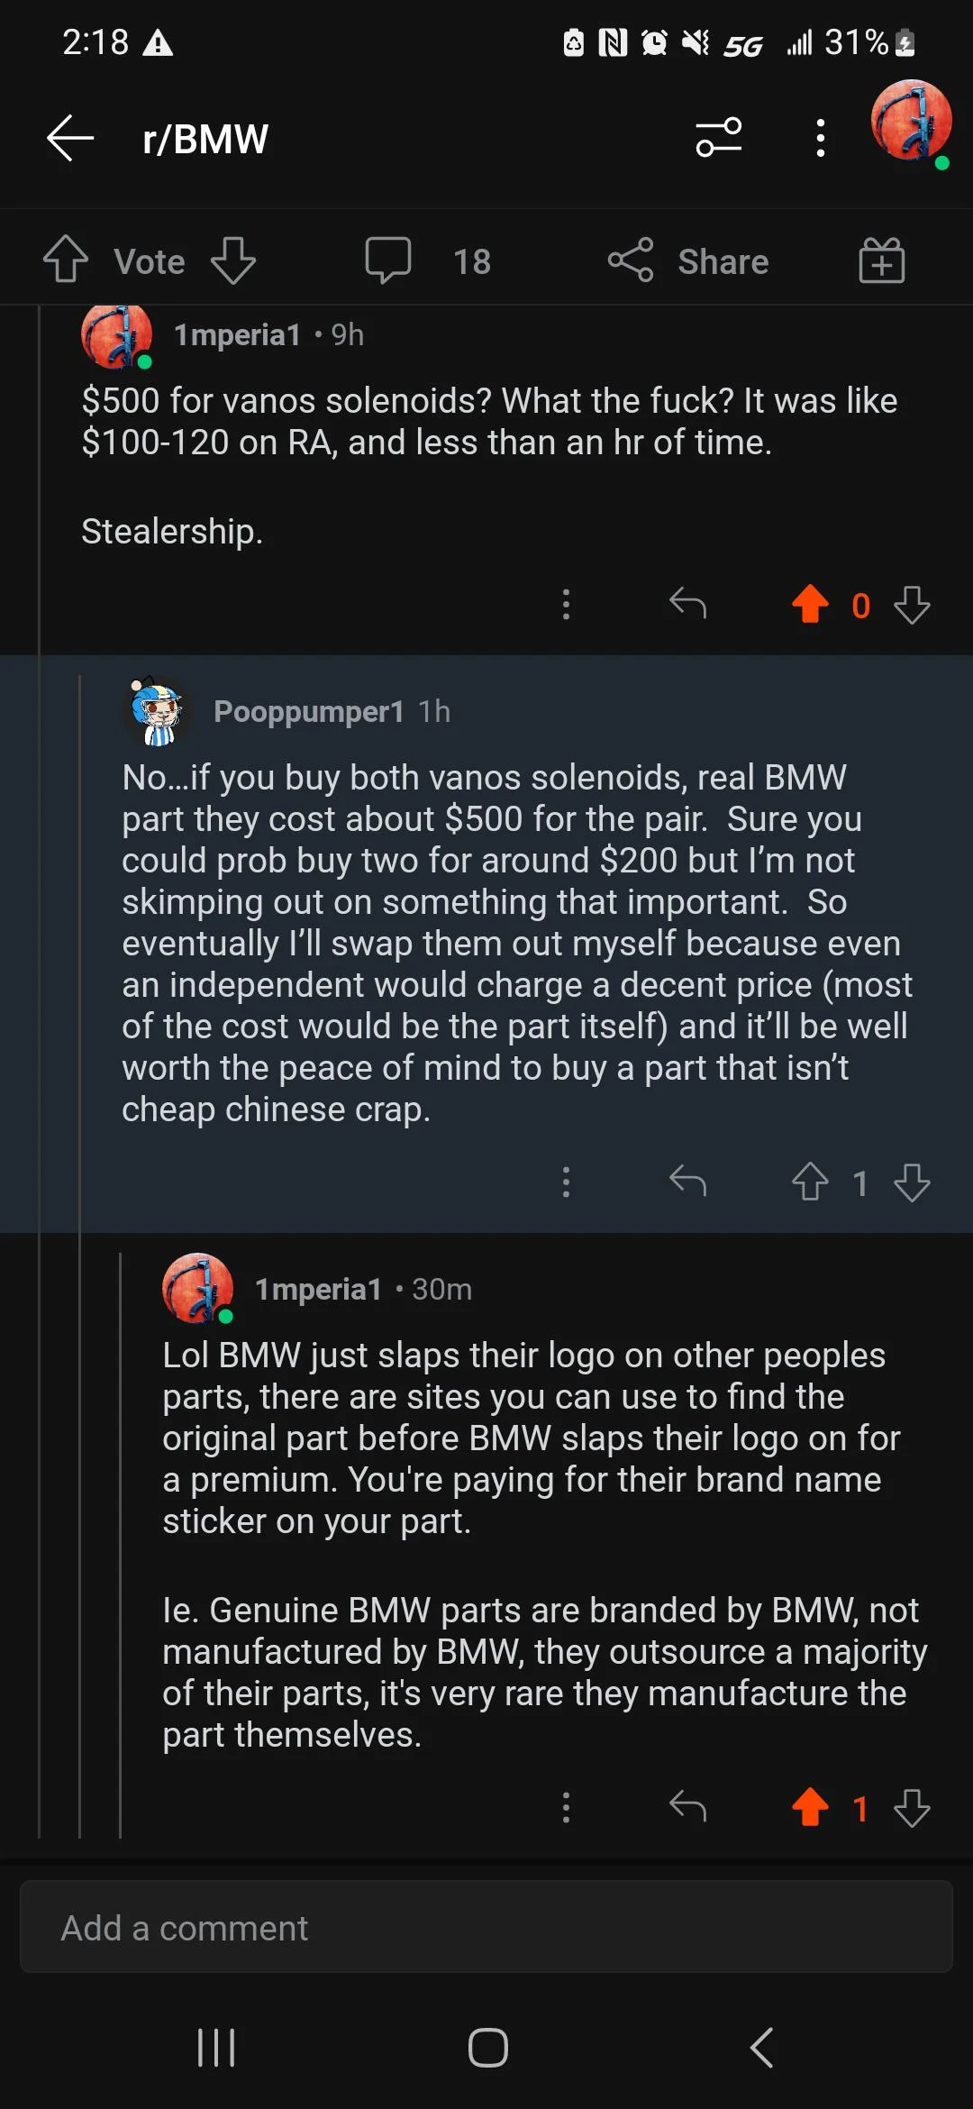Open 1mperia1's profile from the 9h comment
Screen dimensions: 973x2109
(x=236, y=335)
